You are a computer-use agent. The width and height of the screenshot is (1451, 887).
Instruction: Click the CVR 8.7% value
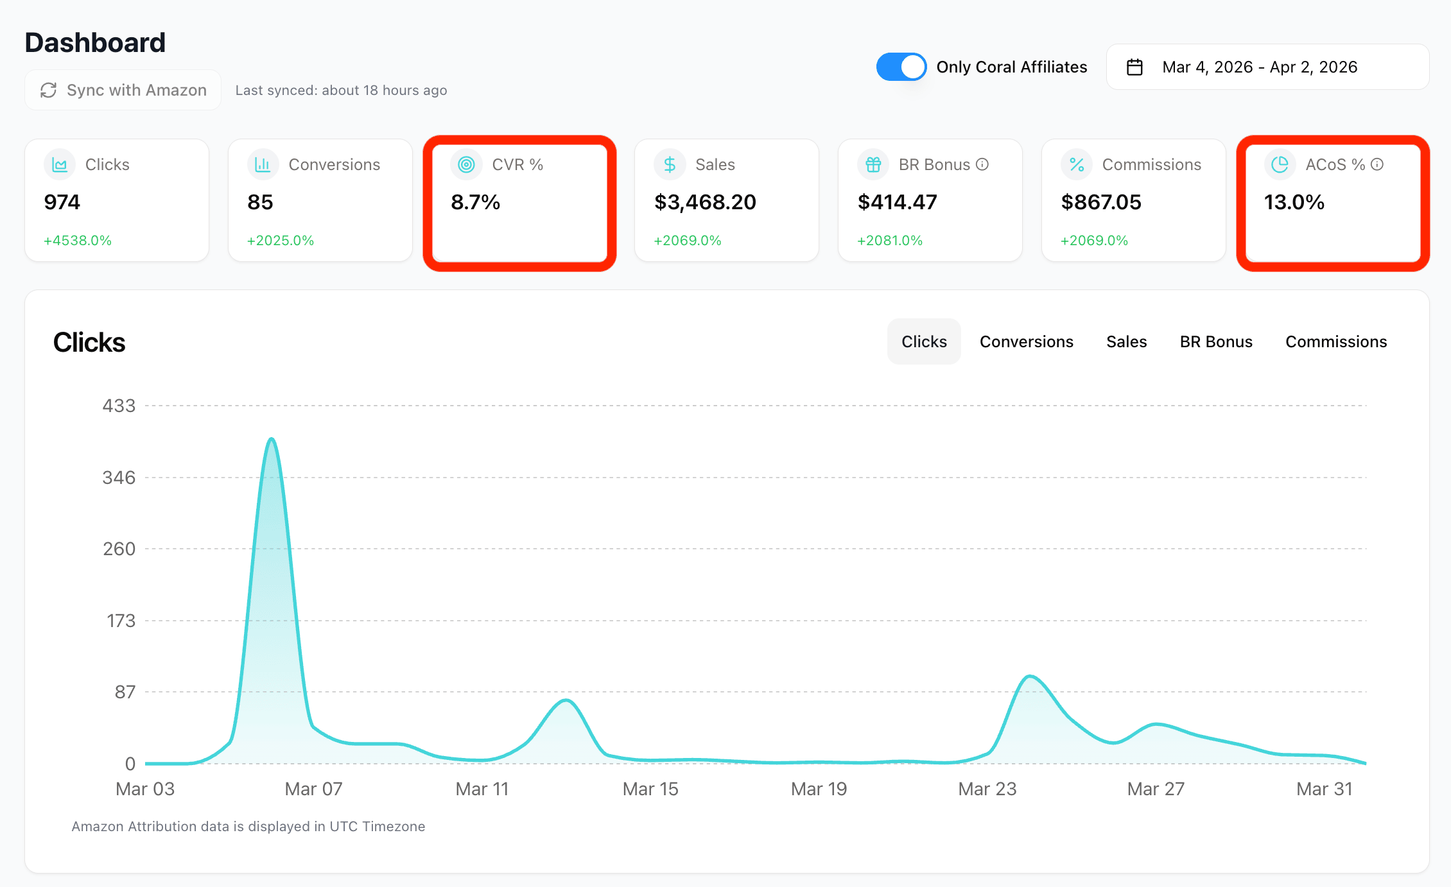coord(475,202)
